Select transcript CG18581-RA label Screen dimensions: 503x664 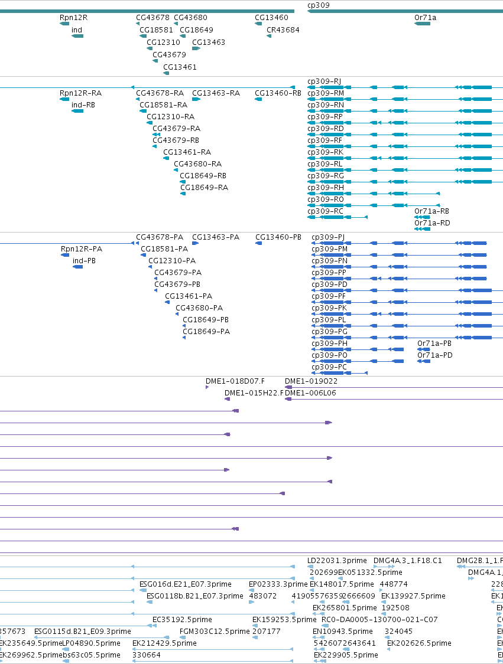(x=163, y=105)
